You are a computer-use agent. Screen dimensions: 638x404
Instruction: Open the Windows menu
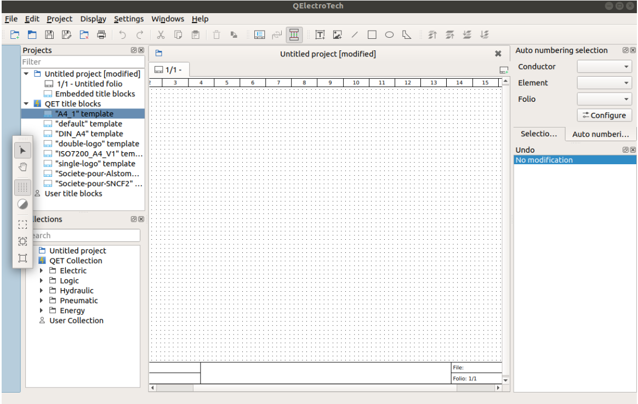pyautogui.click(x=168, y=19)
